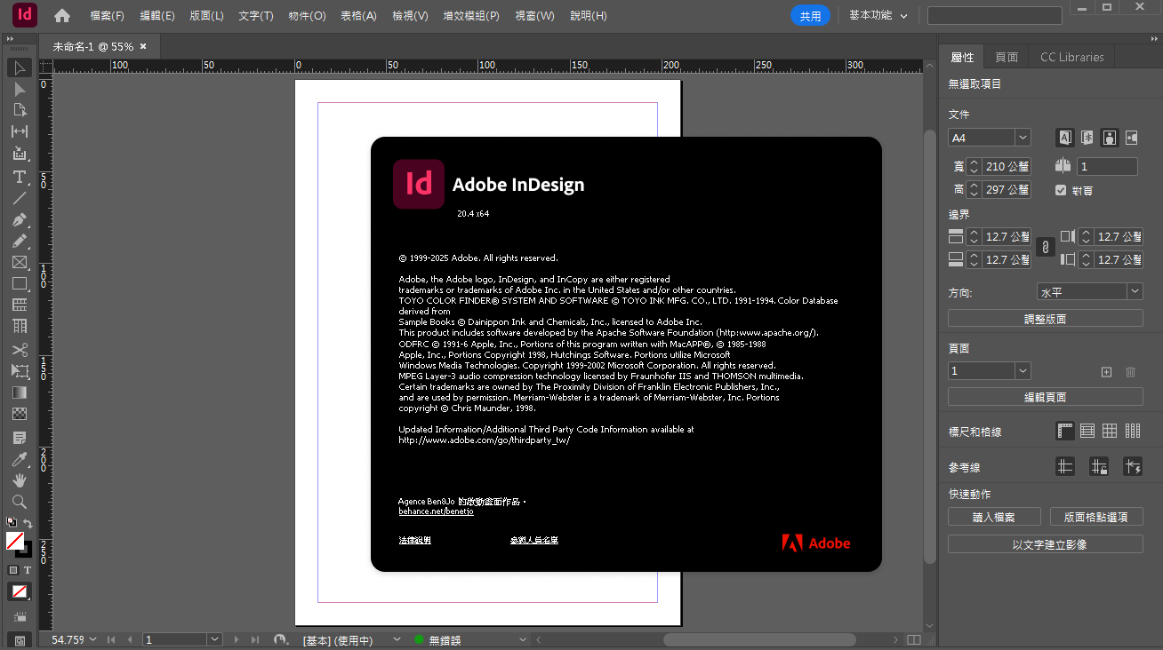Select the Pencil tool
Screen dimensions: 1163x650
(20, 241)
